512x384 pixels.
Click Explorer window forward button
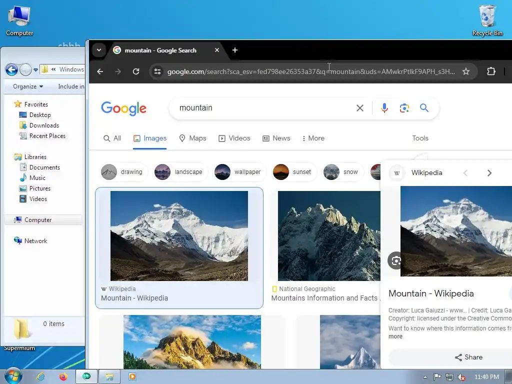pyautogui.click(x=25, y=69)
